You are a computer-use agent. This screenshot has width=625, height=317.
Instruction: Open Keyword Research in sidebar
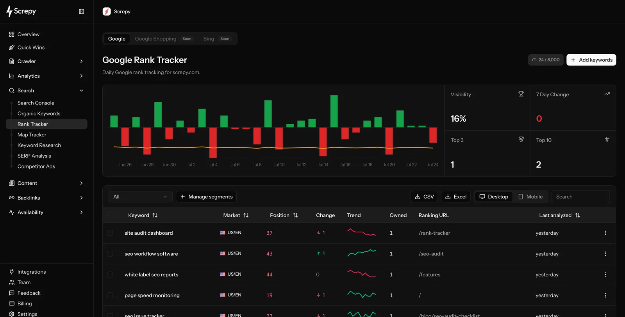(x=39, y=145)
